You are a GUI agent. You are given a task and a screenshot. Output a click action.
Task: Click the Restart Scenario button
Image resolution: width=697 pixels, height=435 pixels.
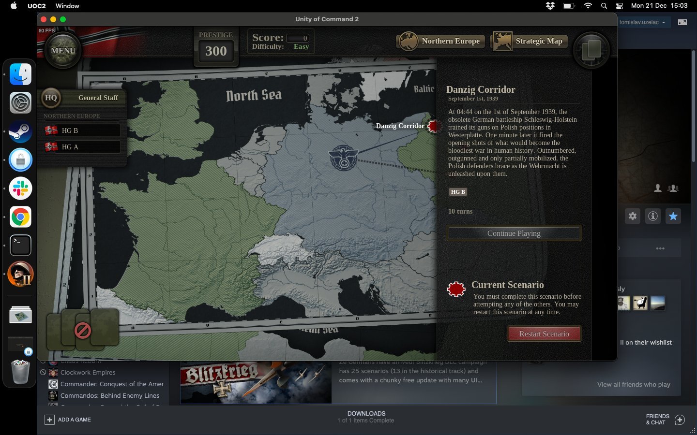coord(544,333)
